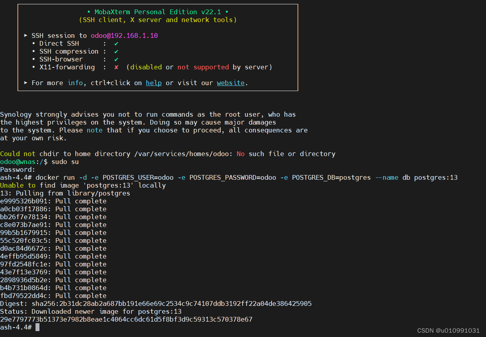Click the odoo@192.168.1.10 session address
Image resolution: width=486 pixels, height=337 pixels.
pos(124,35)
